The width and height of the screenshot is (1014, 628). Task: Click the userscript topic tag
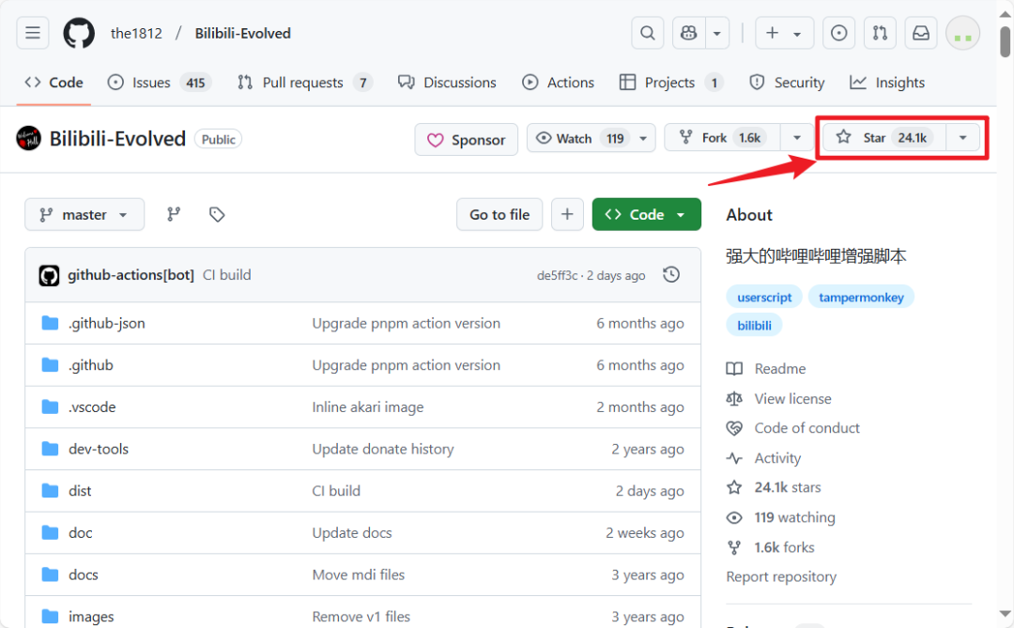[x=764, y=298]
